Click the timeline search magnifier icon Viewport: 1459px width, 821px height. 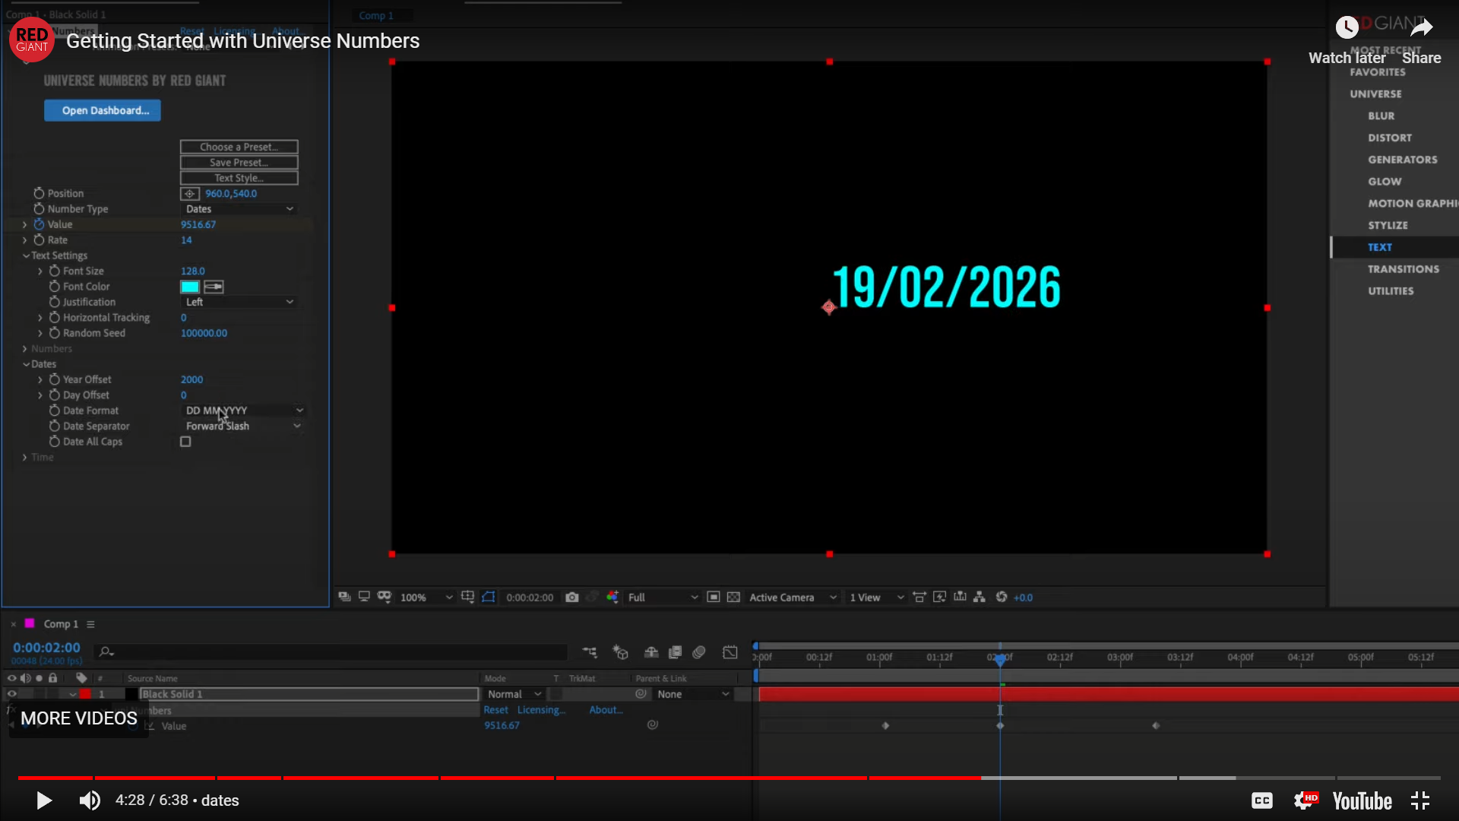[106, 652]
